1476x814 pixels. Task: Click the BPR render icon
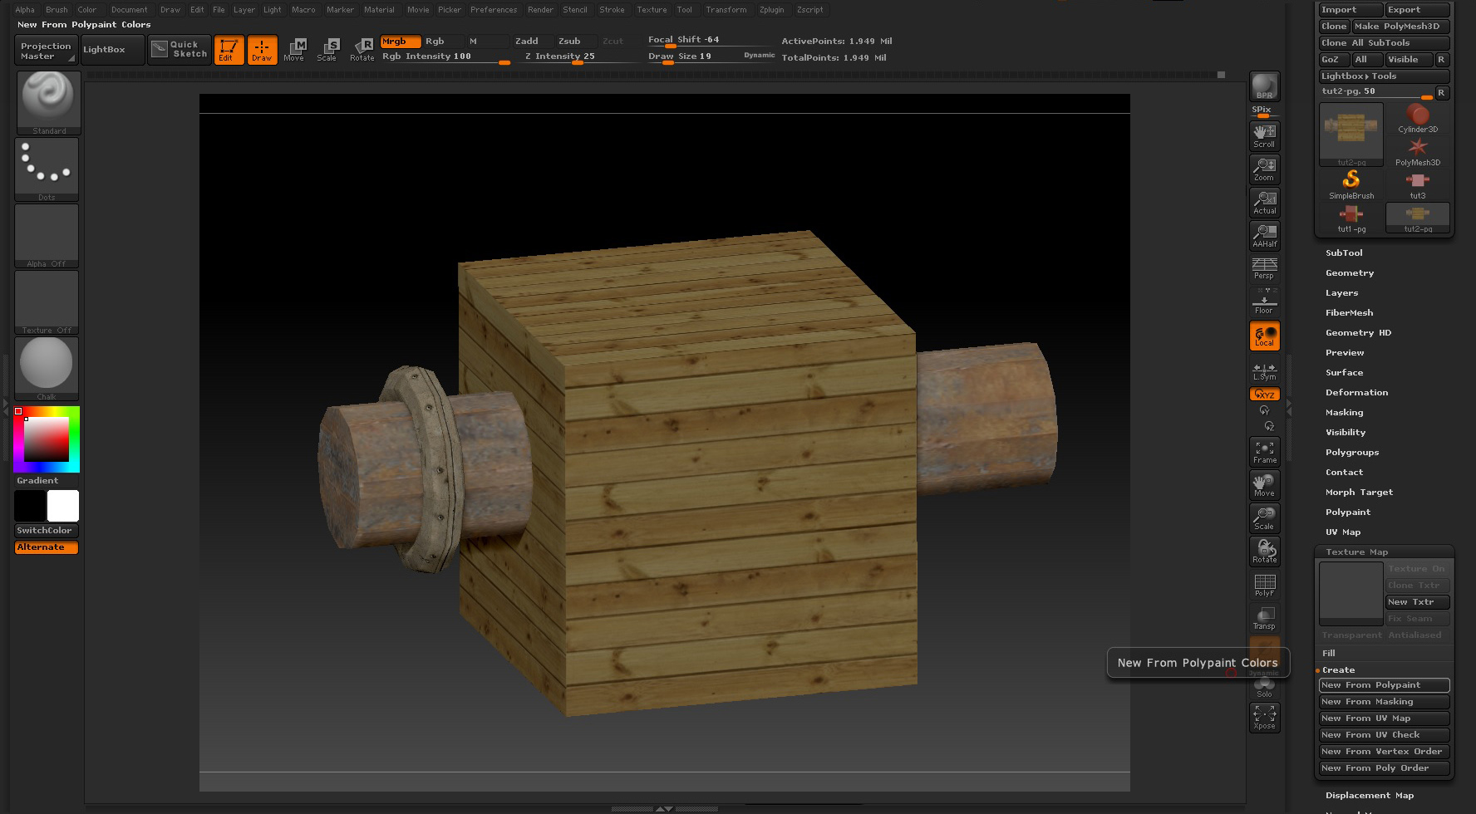(1264, 86)
